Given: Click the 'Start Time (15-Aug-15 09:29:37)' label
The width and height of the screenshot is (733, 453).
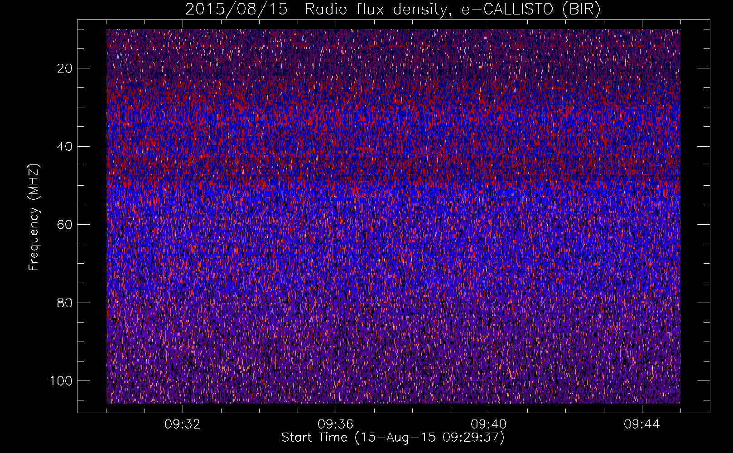Looking at the screenshot, I should tap(393, 438).
